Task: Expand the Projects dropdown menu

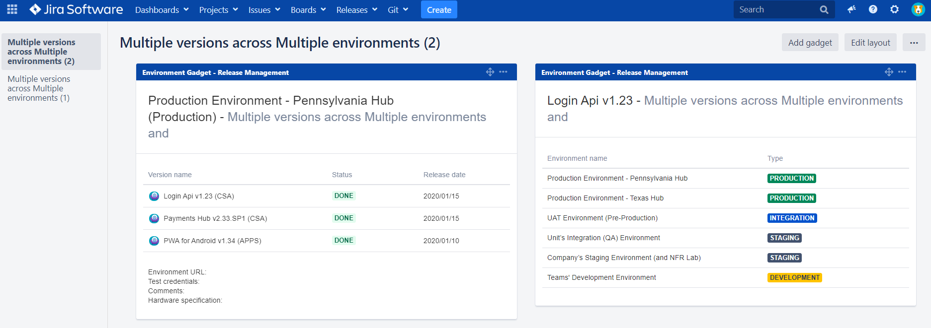Action: [219, 10]
